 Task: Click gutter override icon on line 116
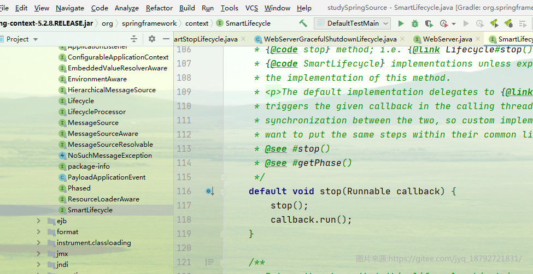click(210, 192)
